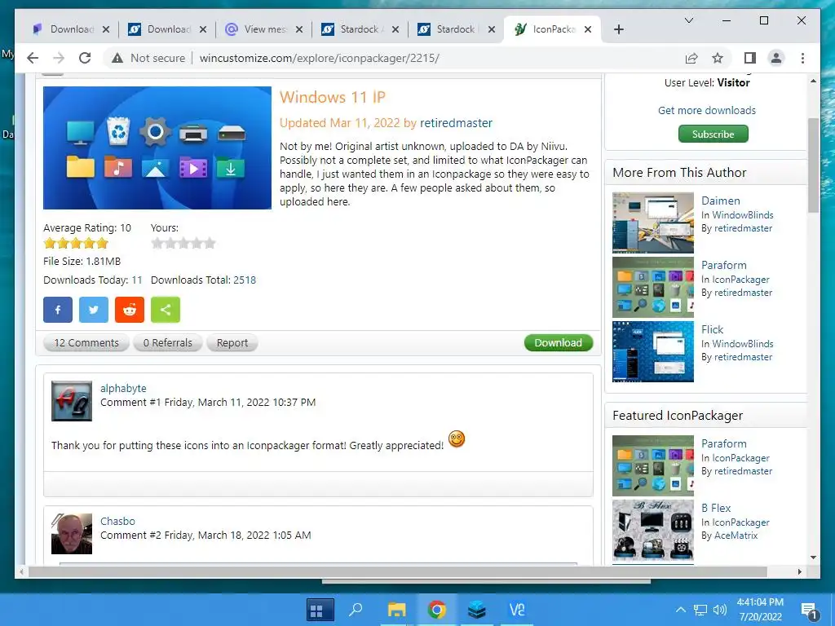835x626 pixels.
Task: Open the V2 app in taskbar
Action: (x=517, y=610)
